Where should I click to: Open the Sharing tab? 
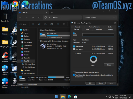[110, 30]
